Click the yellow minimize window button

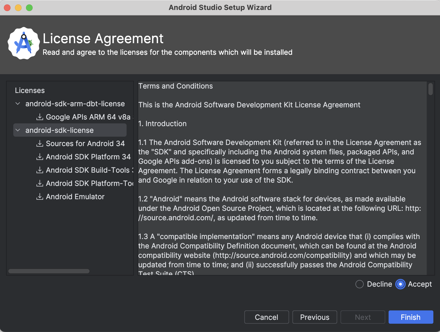tap(18, 8)
